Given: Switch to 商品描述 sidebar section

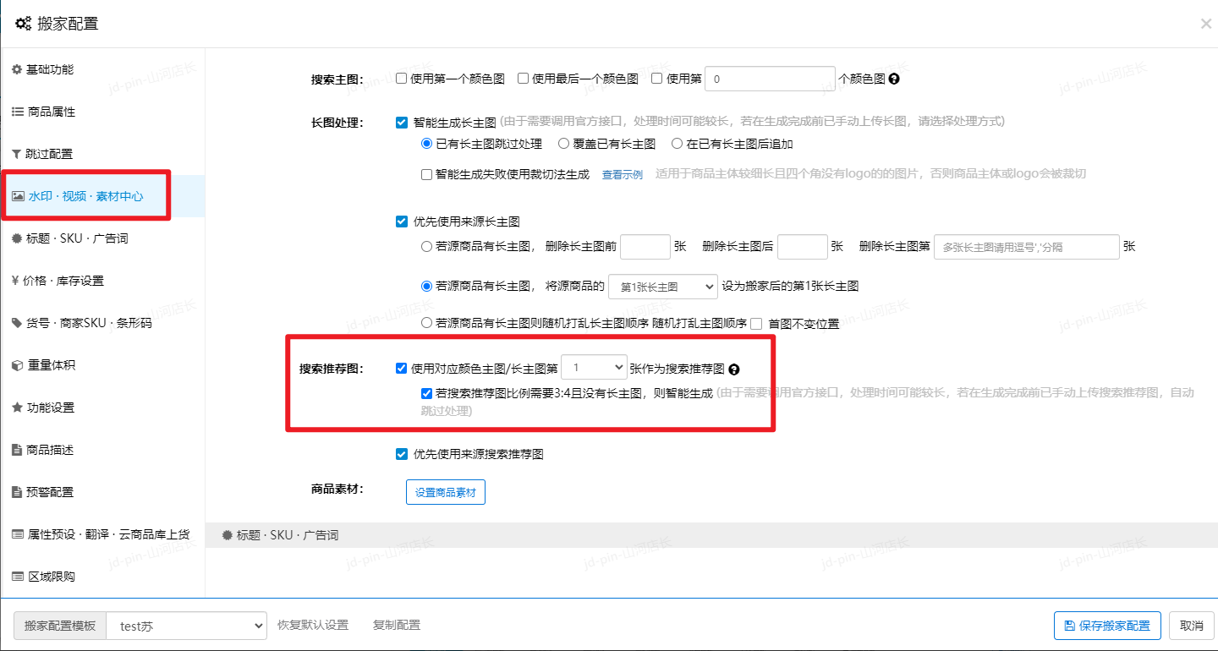Looking at the screenshot, I should click(x=49, y=450).
